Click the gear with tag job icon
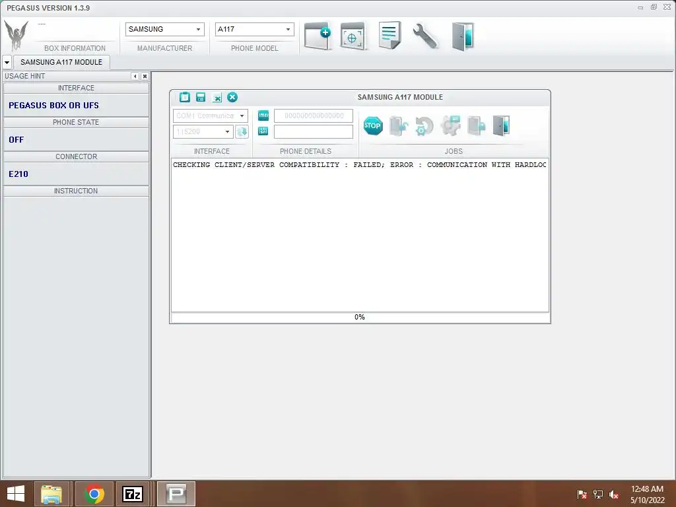 coord(450,125)
